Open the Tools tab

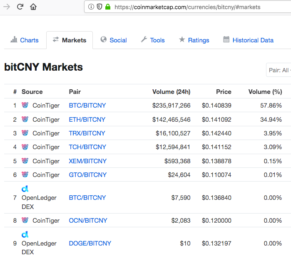pos(153,40)
